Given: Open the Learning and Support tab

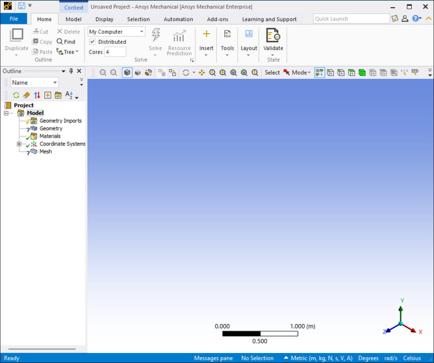Looking at the screenshot, I should tap(269, 19).
